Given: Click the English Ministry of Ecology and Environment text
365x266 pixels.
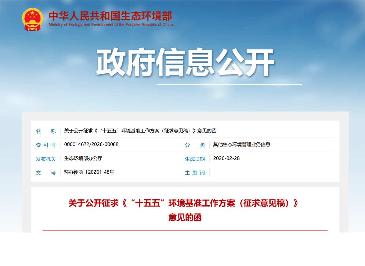Looking at the screenshot, I should pyautogui.click(x=110, y=25).
